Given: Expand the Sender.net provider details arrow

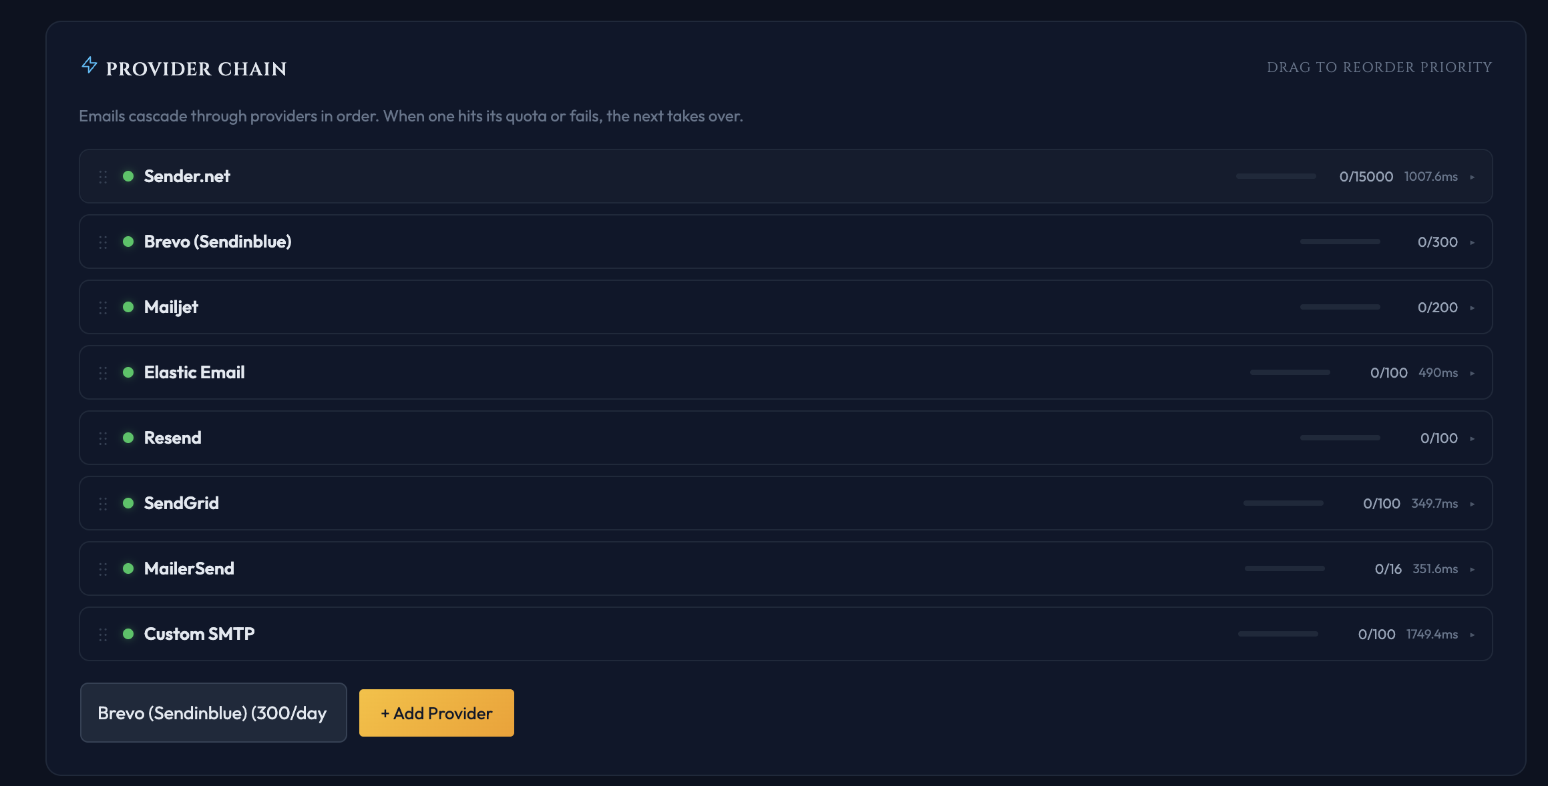Looking at the screenshot, I should coord(1472,177).
